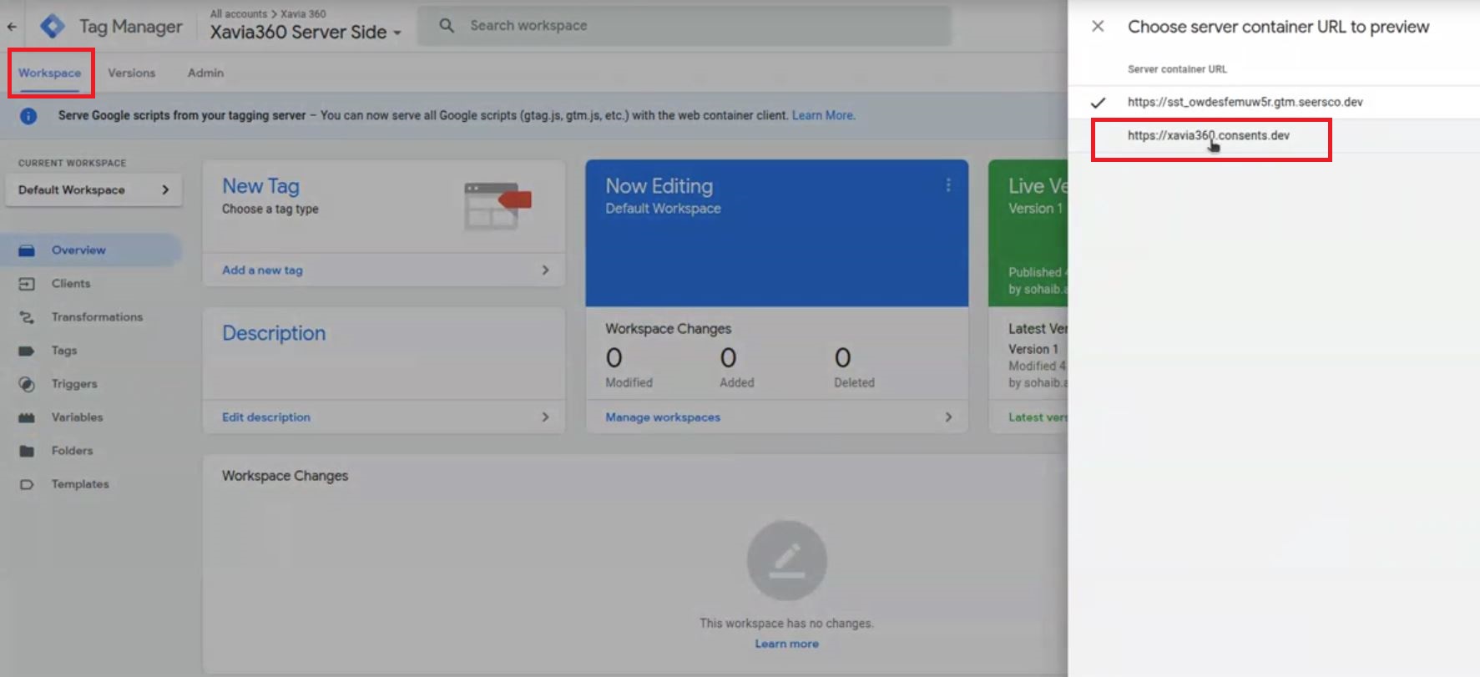Click the Latest version link
1480x677 pixels.
tap(1038, 417)
